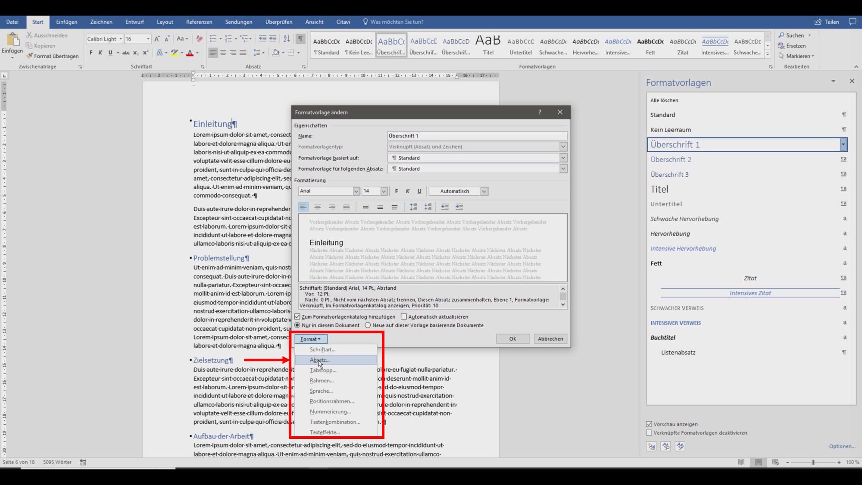
Task: Click the numbered list icon in ribbon
Action: 228,39
